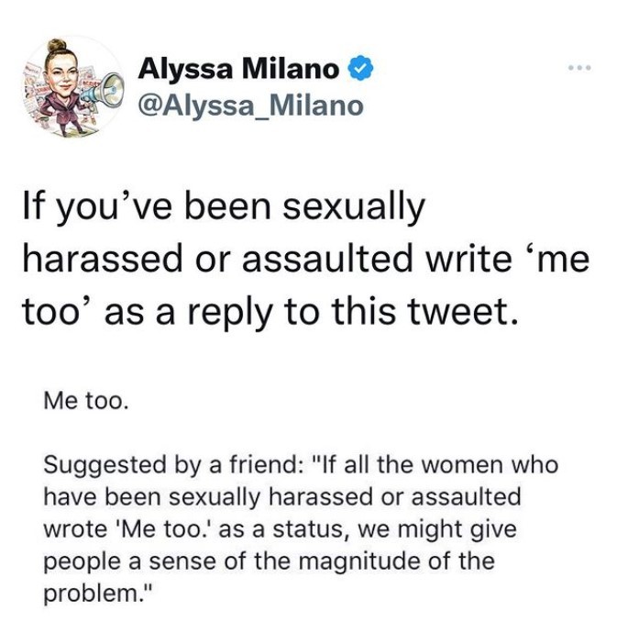Click the megaphone in the profile picture
The image size is (617, 644).
pyautogui.click(x=103, y=91)
